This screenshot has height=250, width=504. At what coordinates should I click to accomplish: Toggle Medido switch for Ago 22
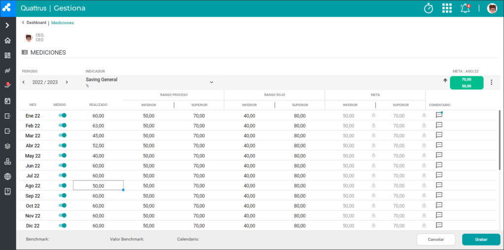click(x=63, y=186)
